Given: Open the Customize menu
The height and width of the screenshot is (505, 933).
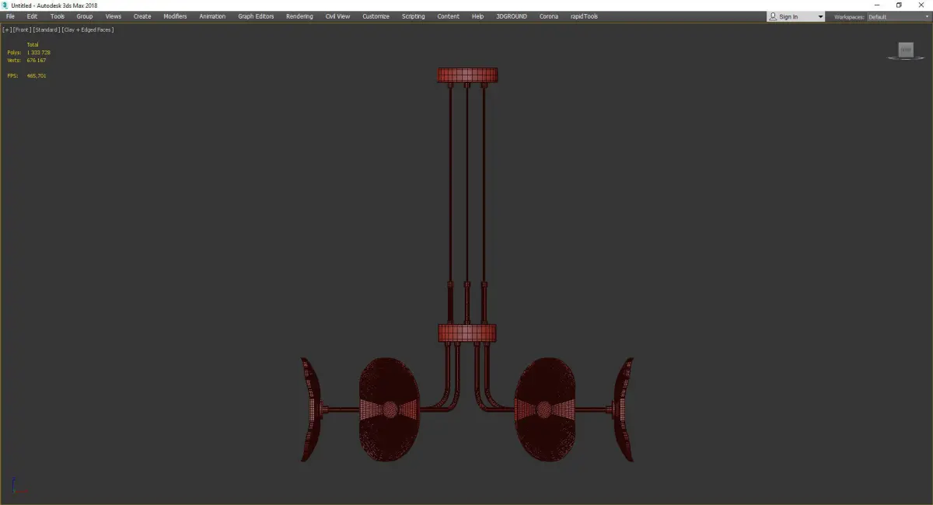Looking at the screenshot, I should pyautogui.click(x=376, y=16).
